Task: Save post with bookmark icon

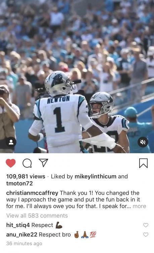Action: tap(143, 163)
